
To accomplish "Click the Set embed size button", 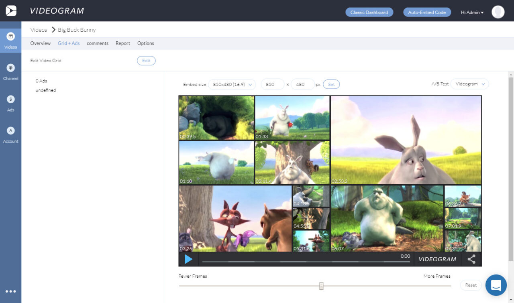I will click(x=331, y=84).
